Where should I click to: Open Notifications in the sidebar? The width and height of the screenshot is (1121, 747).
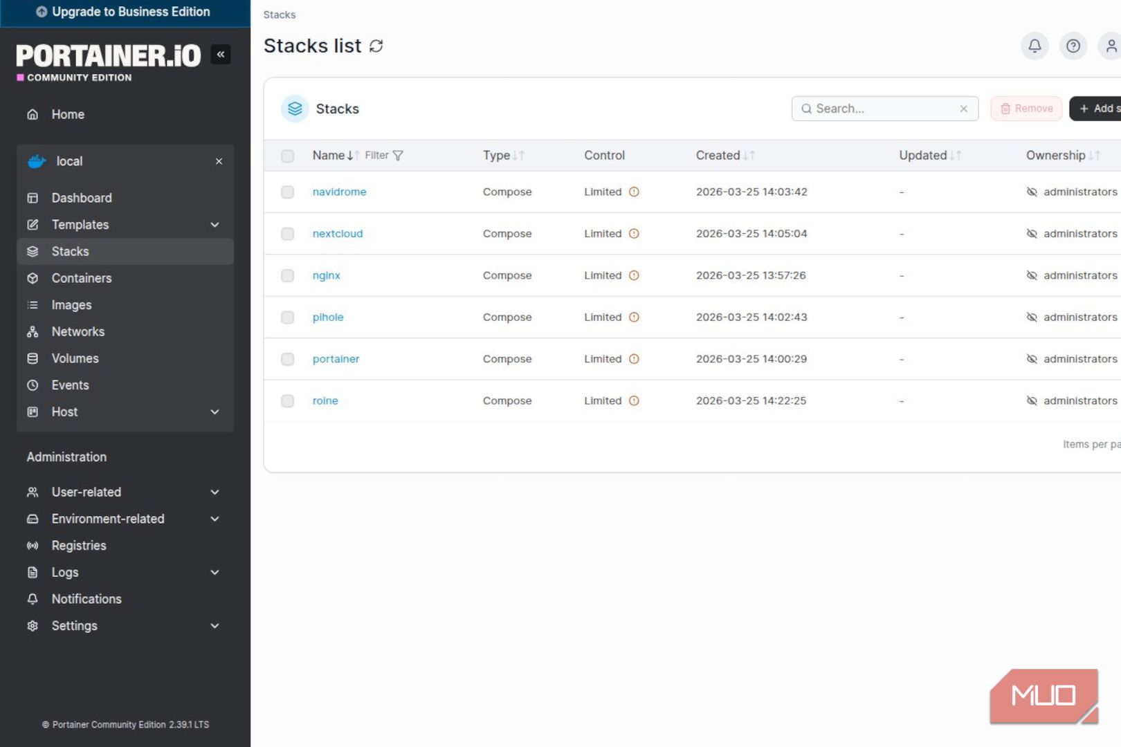tap(125, 599)
